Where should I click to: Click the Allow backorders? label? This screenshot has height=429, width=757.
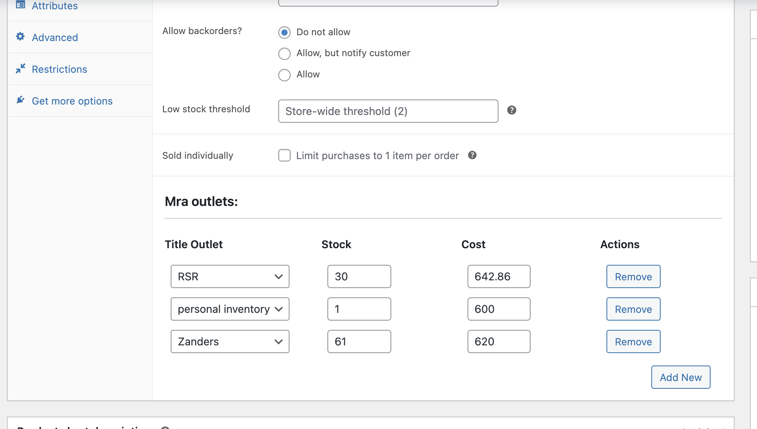pyautogui.click(x=202, y=31)
